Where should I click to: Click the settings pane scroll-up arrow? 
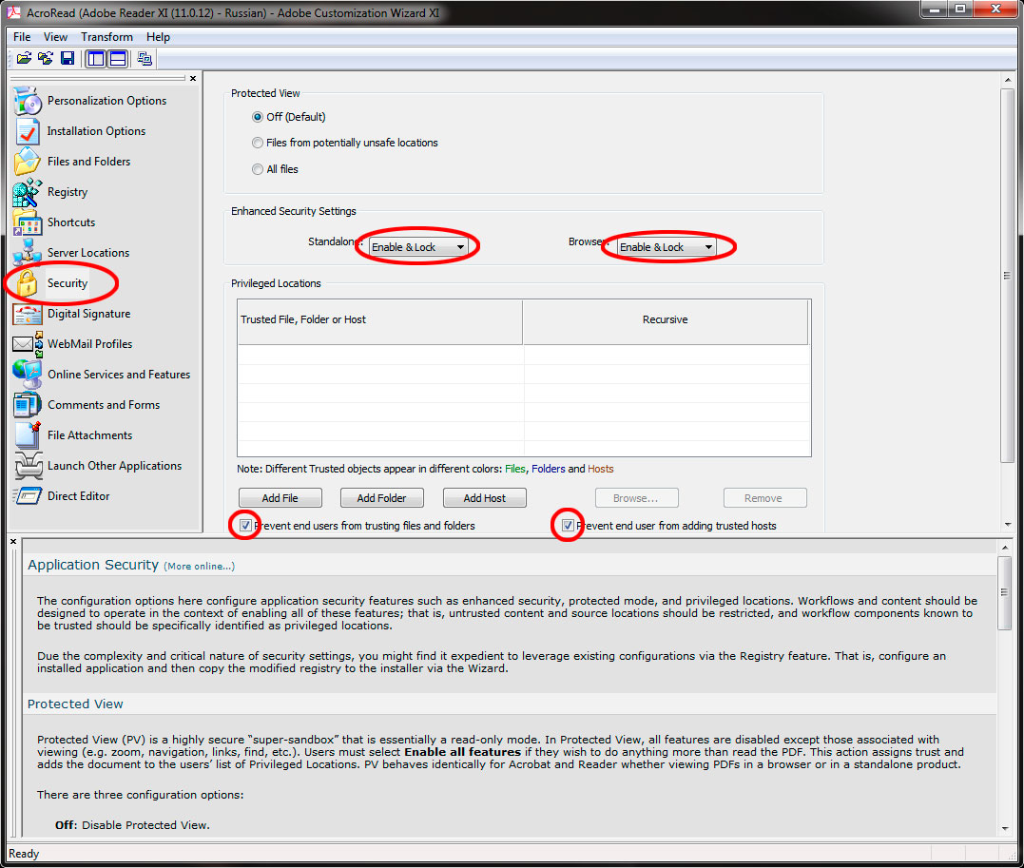coord(1007,80)
